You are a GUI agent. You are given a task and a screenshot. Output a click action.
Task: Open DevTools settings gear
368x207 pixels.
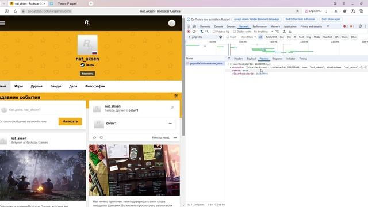361,26
